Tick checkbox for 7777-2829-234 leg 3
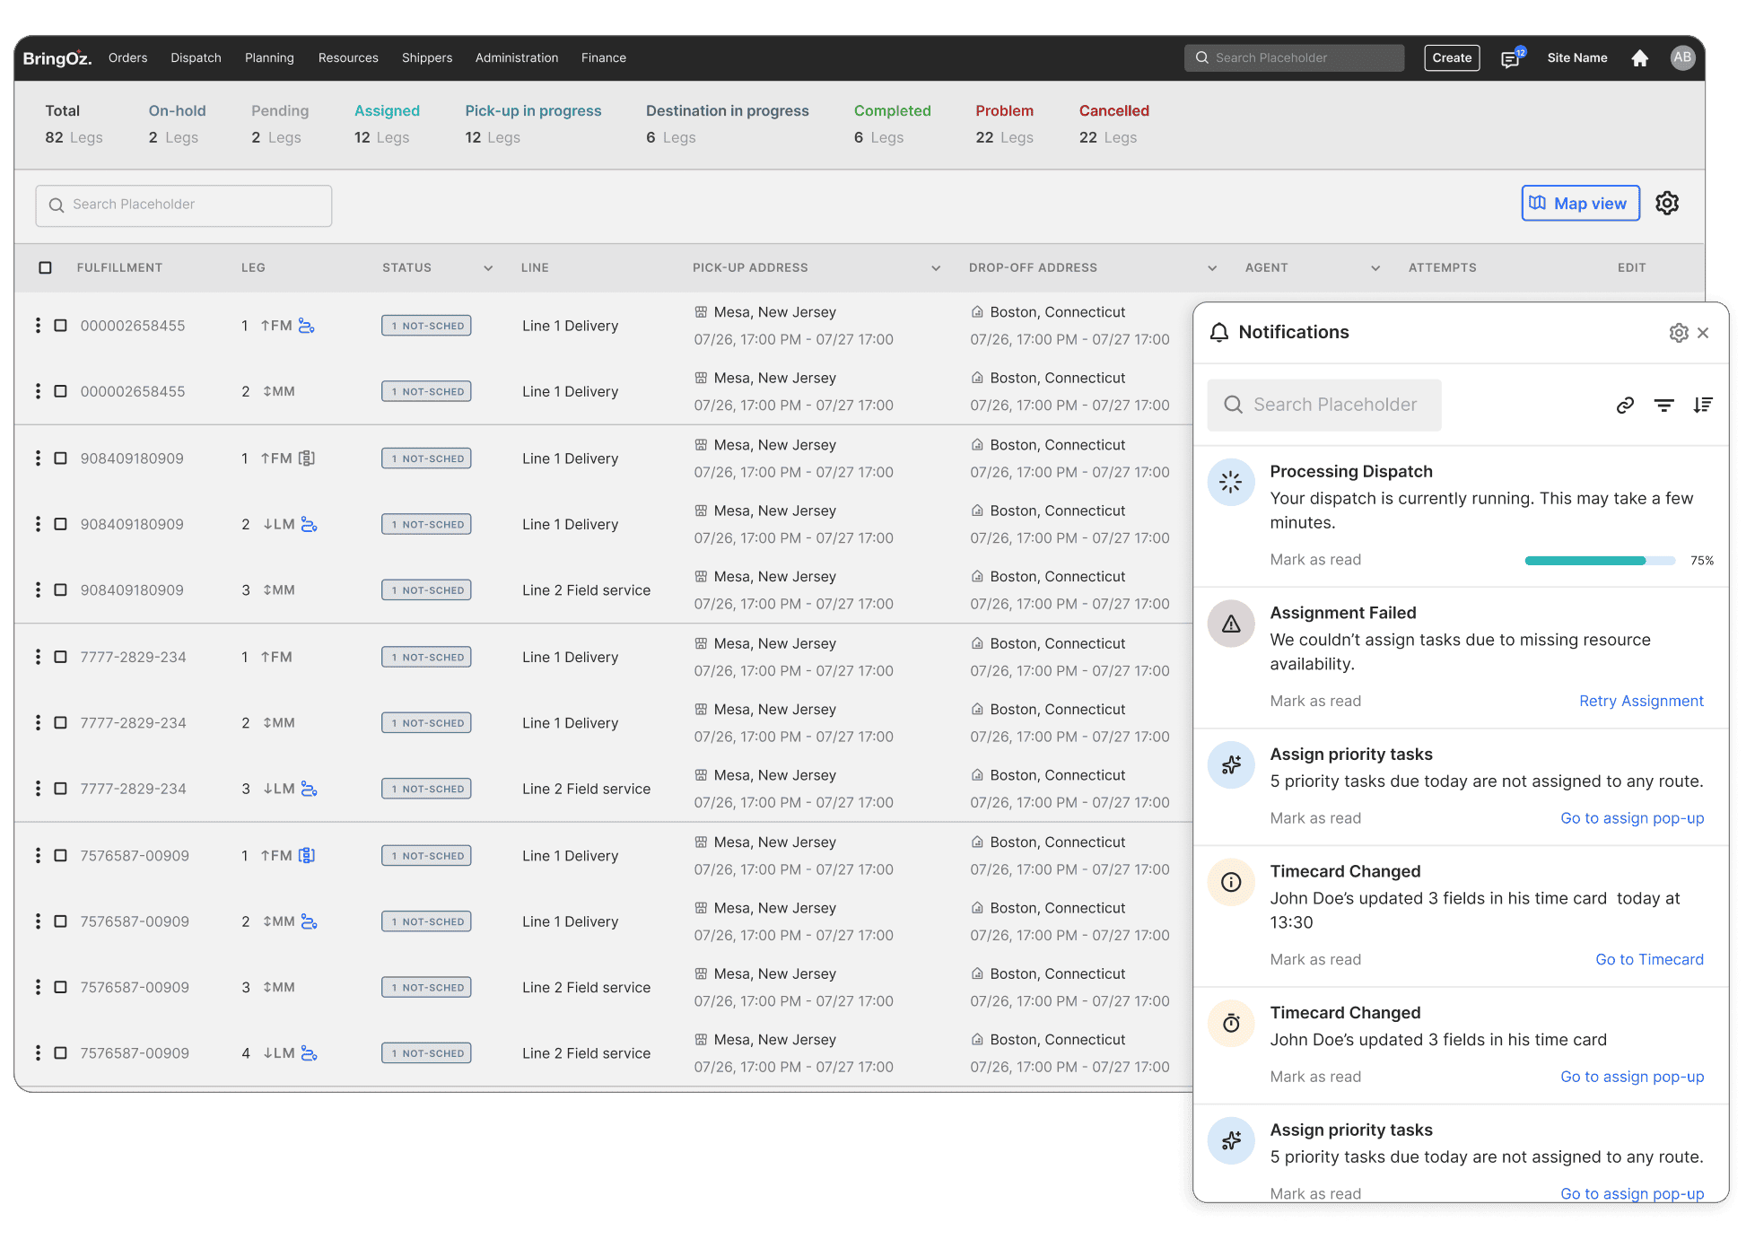The height and width of the screenshot is (1257, 1755). pos(60,789)
